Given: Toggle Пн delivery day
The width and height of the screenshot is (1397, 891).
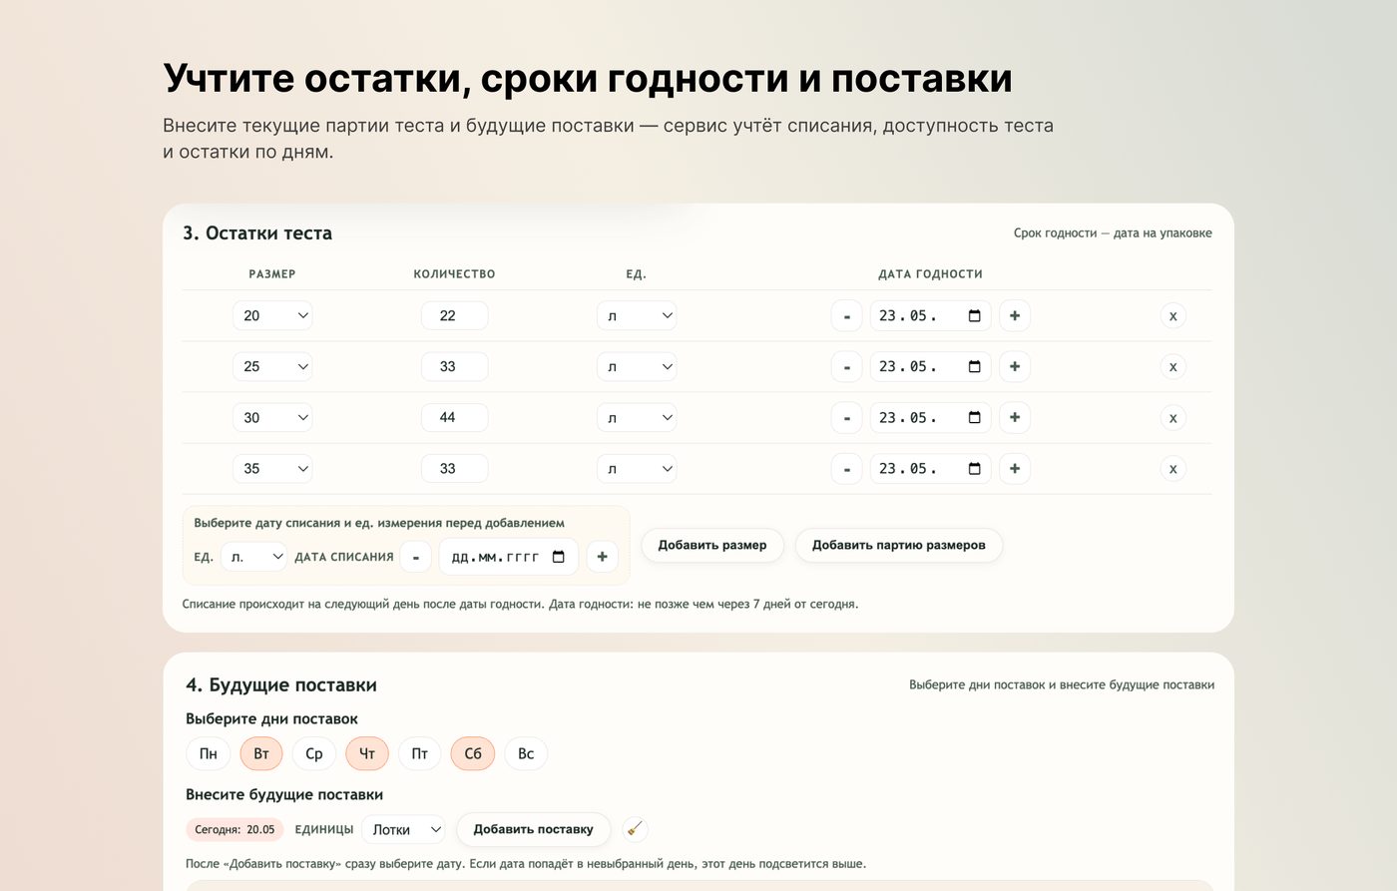Looking at the screenshot, I should point(209,753).
